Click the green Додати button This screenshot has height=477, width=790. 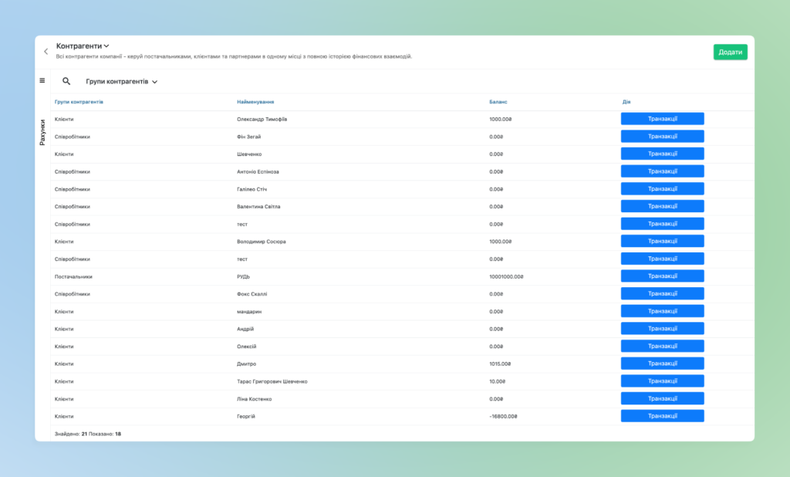pos(730,52)
